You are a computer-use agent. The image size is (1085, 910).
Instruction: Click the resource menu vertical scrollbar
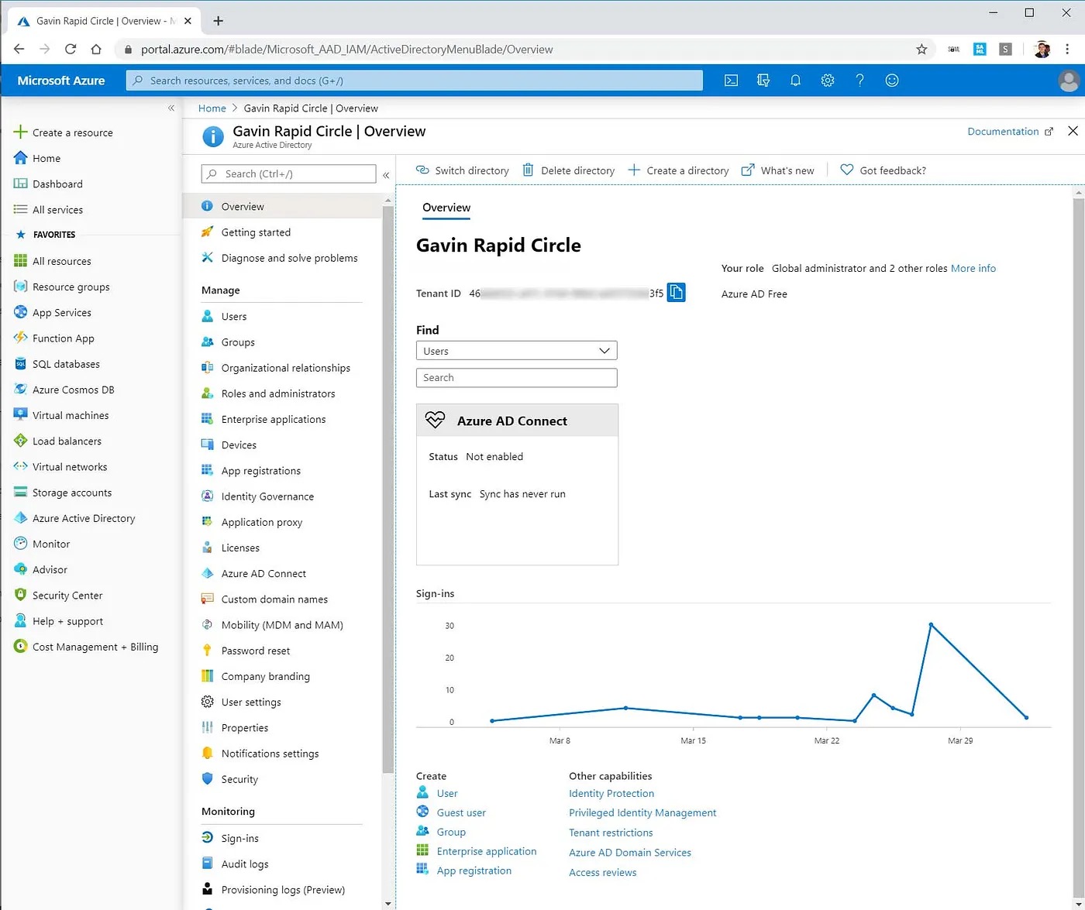click(388, 488)
